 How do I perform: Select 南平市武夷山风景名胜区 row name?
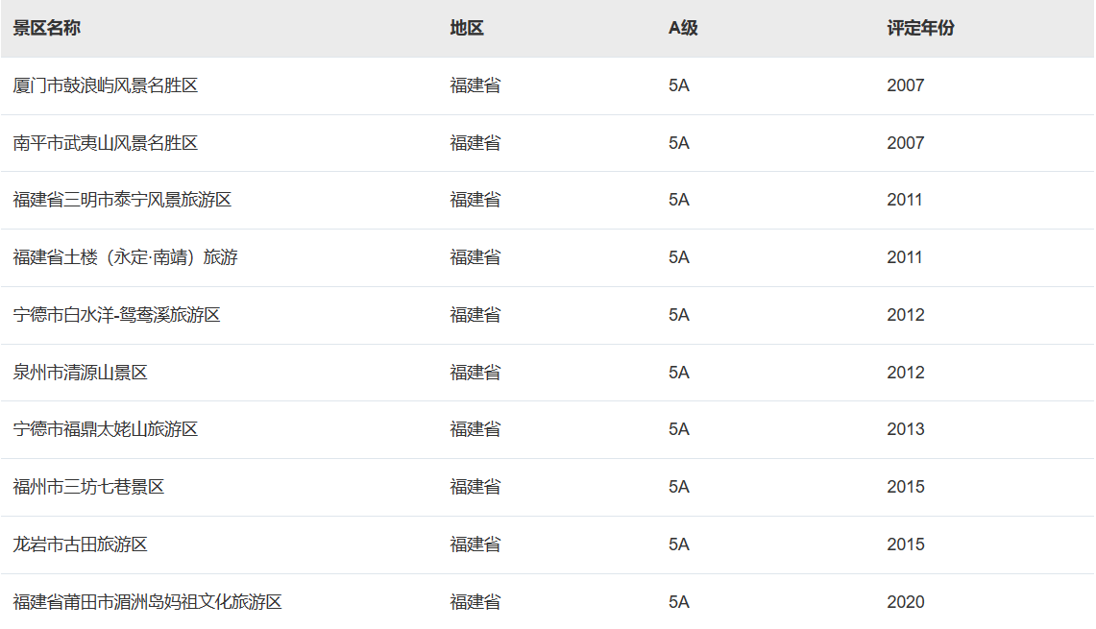point(106,143)
